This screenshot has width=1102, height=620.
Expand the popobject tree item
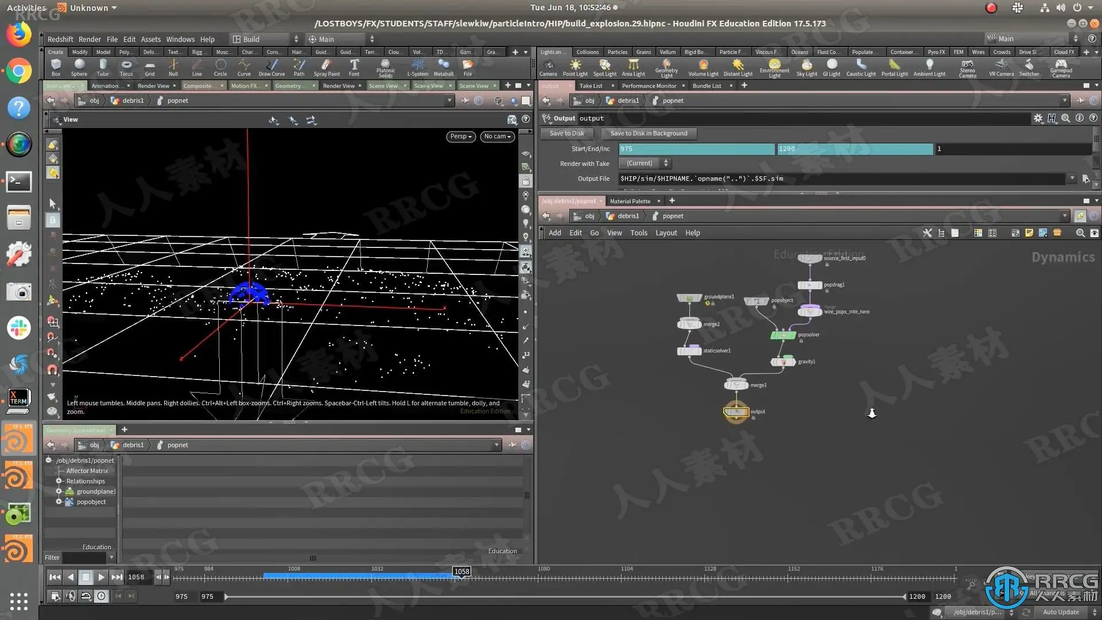(59, 502)
